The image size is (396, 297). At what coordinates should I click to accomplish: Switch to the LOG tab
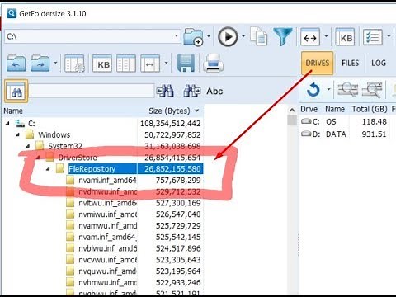[379, 63]
